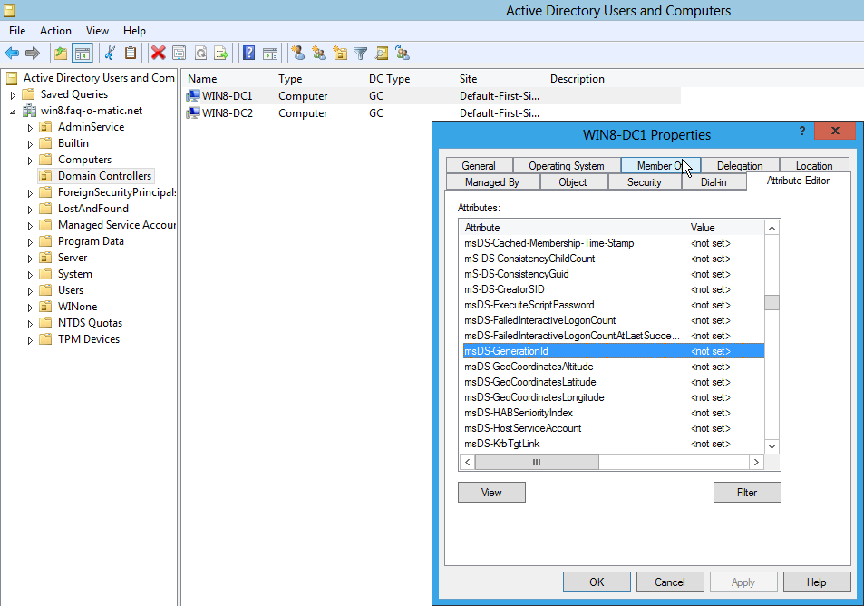Open the Help menu

(134, 31)
